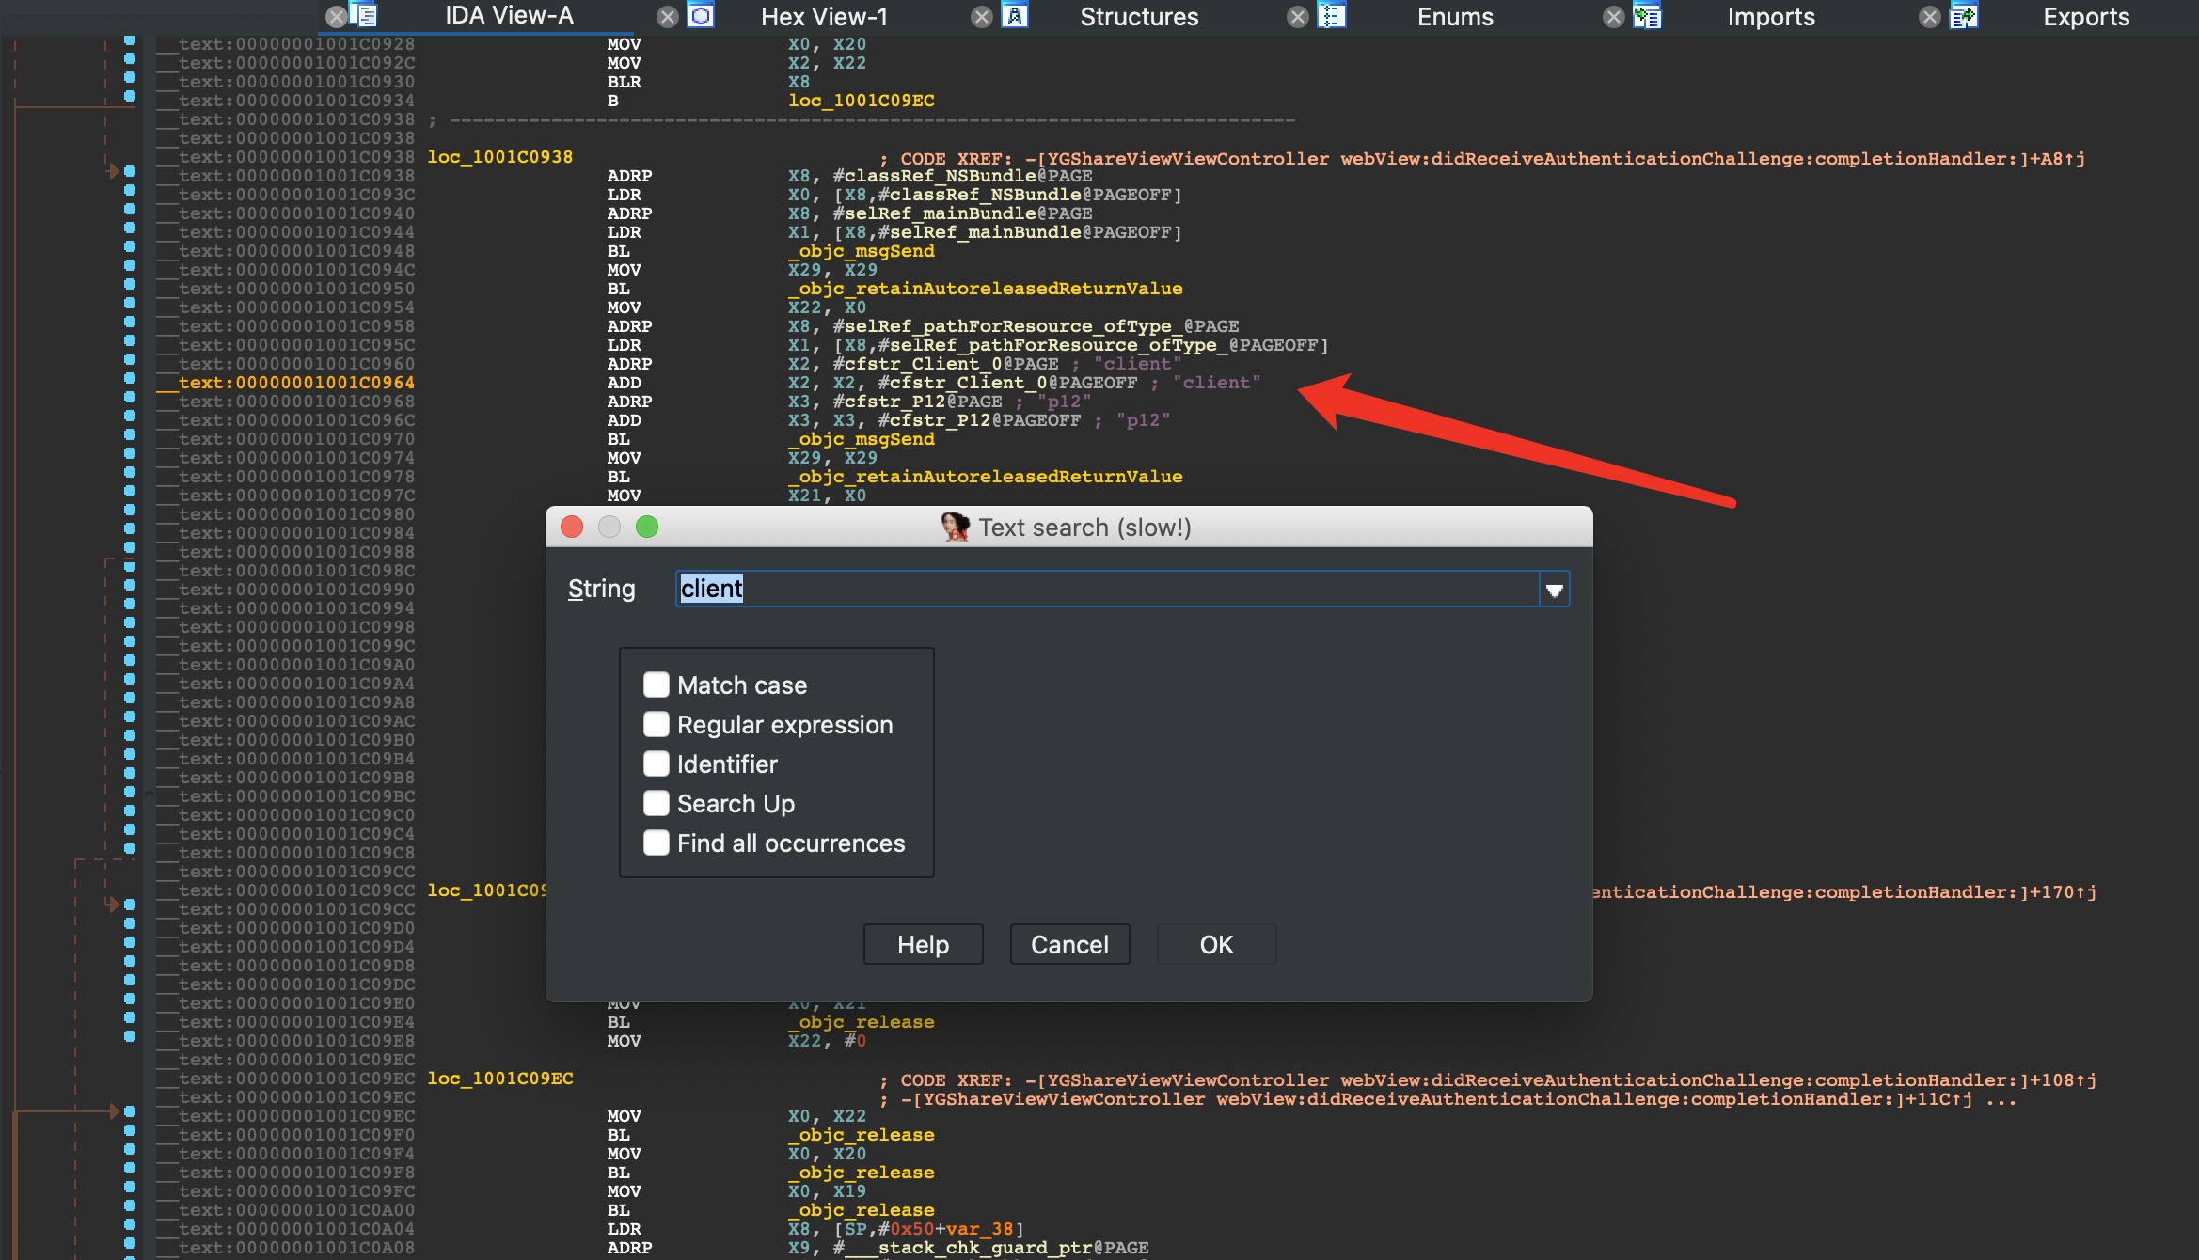Click the IDA View-A tab icon
2199x1260 pixels.
pyautogui.click(x=363, y=15)
